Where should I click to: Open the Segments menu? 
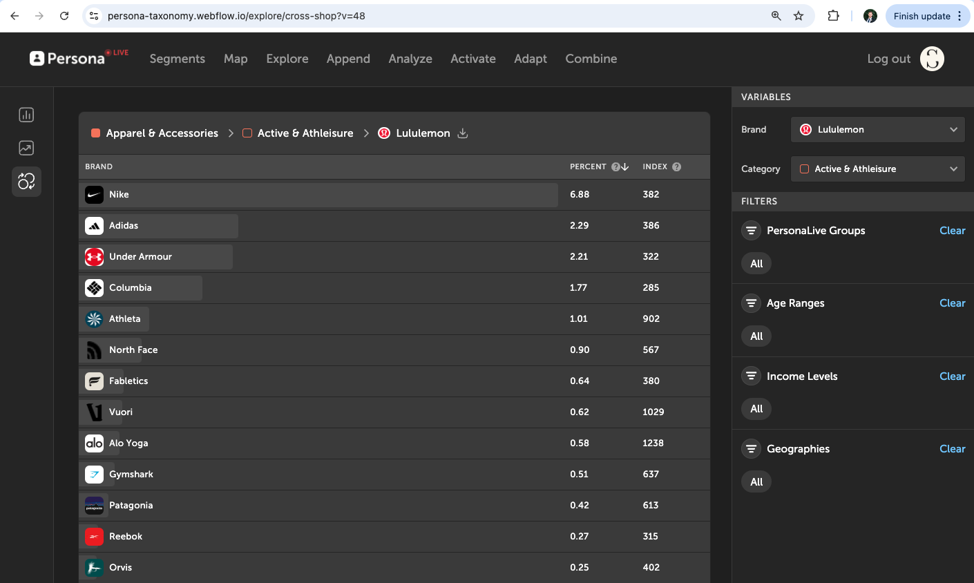tap(178, 59)
